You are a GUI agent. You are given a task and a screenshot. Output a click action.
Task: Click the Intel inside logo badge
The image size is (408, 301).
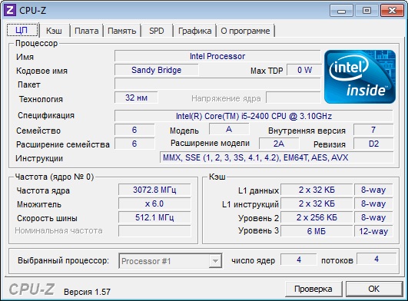pyautogui.click(x=360, y=77)
